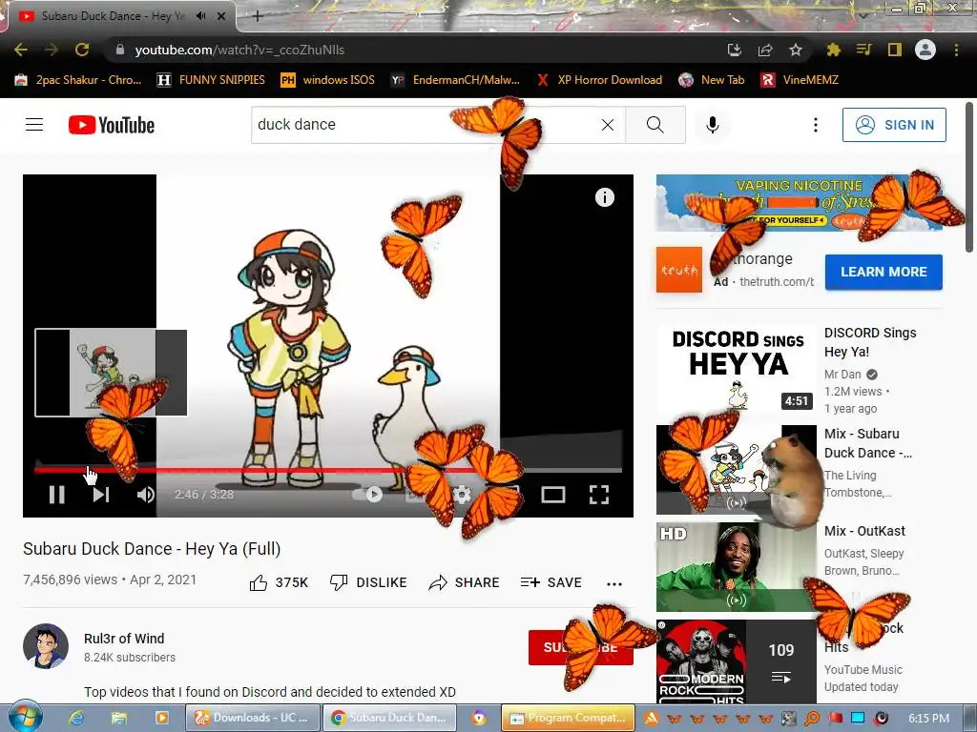The width and height of the screenshot is (977, 732).
Task: Open a new browser tab
Action: (x=258, y=16)
